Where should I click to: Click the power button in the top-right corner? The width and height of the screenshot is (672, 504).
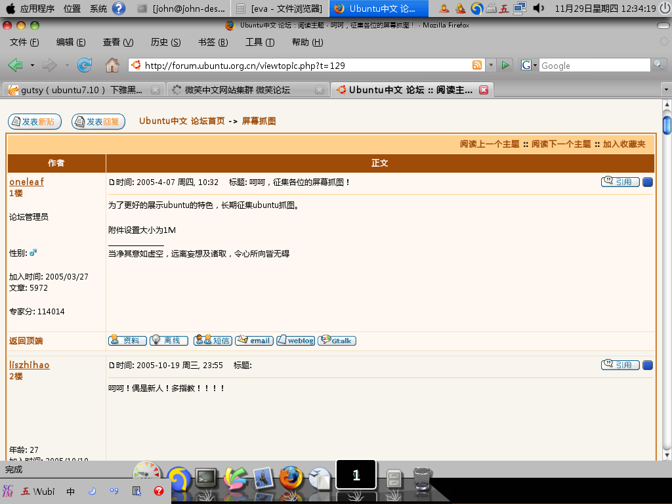pos(665,8)
